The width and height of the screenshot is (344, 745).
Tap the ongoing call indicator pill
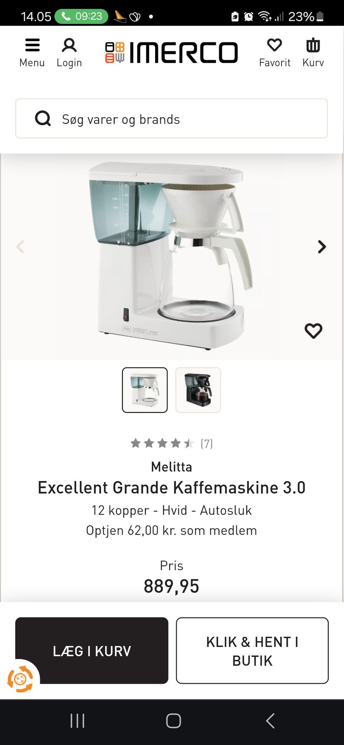81,16
